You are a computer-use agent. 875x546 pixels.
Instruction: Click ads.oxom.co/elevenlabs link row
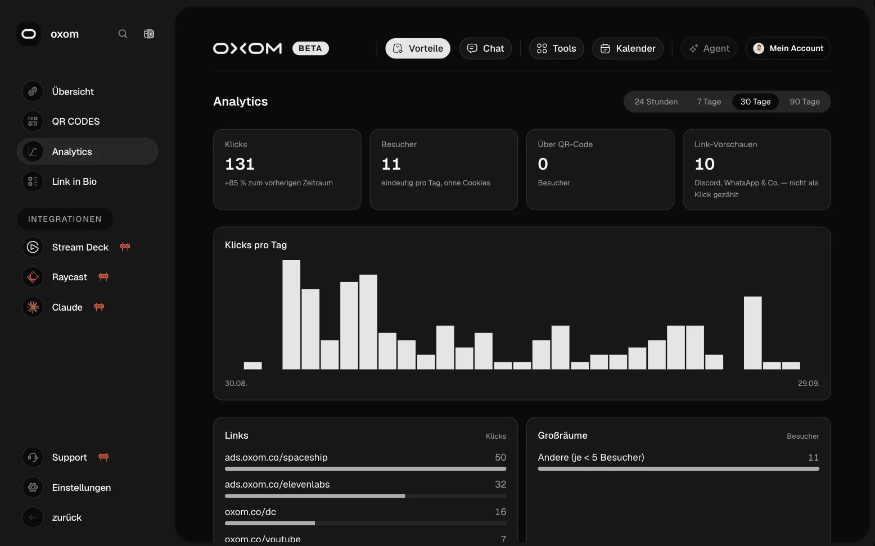(366, 488)
